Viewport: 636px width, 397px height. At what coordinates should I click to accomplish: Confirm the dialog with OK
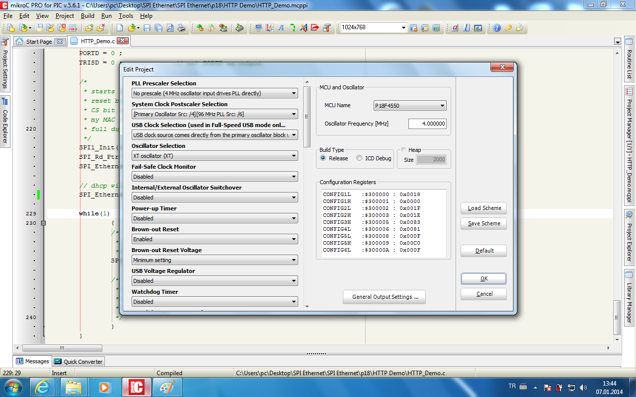[x=483, y=278]
